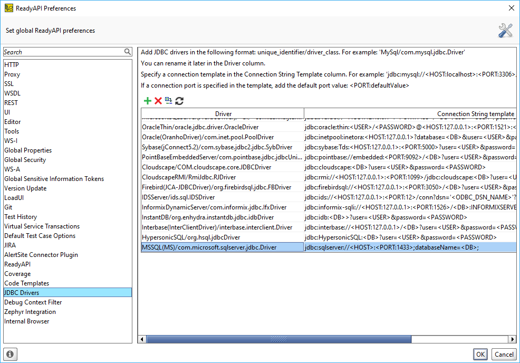520x363 pixels.
Task: Click the red X Remove driver icon
Action: coord(158,101)
